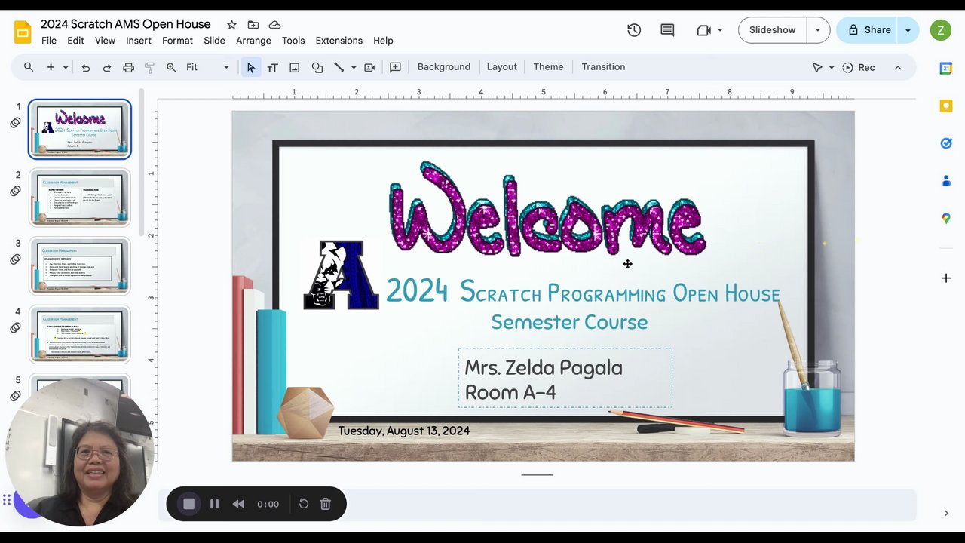Open the Tools menu
Image resolution: width=965 pixels, height=543 pixels.
[x=293, y=41]
